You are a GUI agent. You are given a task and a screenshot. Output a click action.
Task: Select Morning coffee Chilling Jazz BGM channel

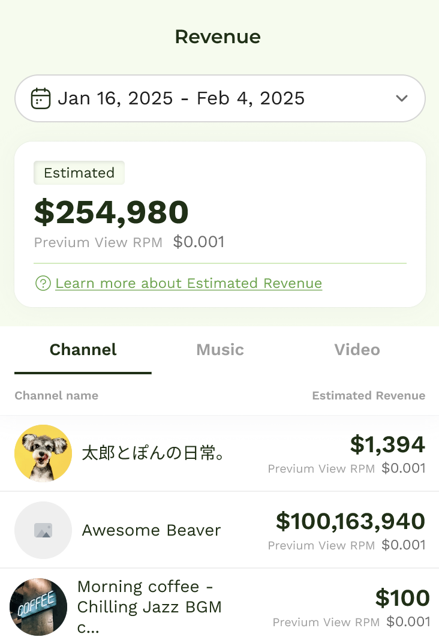pyautogui.click(x=149, y=606)
